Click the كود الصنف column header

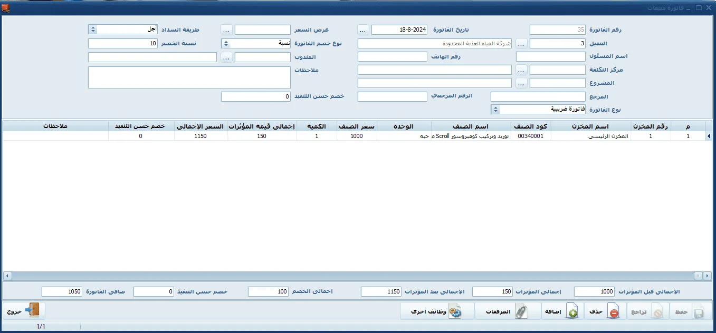[531, 126]
